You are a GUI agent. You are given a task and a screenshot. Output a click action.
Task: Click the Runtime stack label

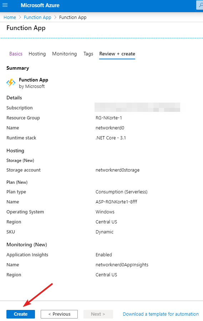coord(21,138)
